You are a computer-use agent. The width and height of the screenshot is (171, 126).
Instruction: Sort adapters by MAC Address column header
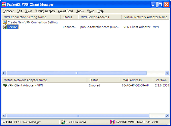pyautogui.click(x=136, y=80)
